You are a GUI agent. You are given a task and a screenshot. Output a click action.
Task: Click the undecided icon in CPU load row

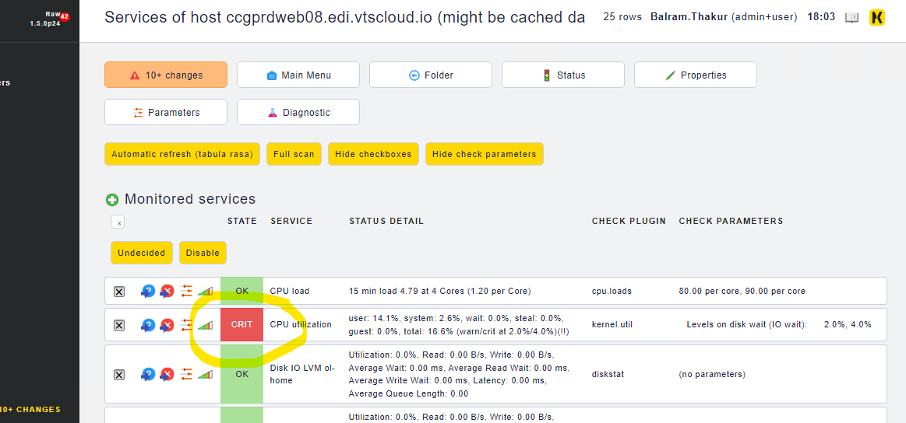click(x=148, y=291)
